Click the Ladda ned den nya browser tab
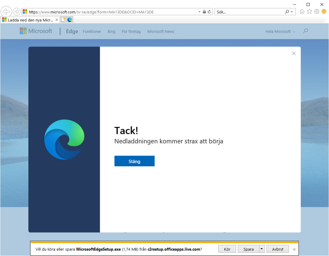329x256 pixels. (x=28, y=19)
